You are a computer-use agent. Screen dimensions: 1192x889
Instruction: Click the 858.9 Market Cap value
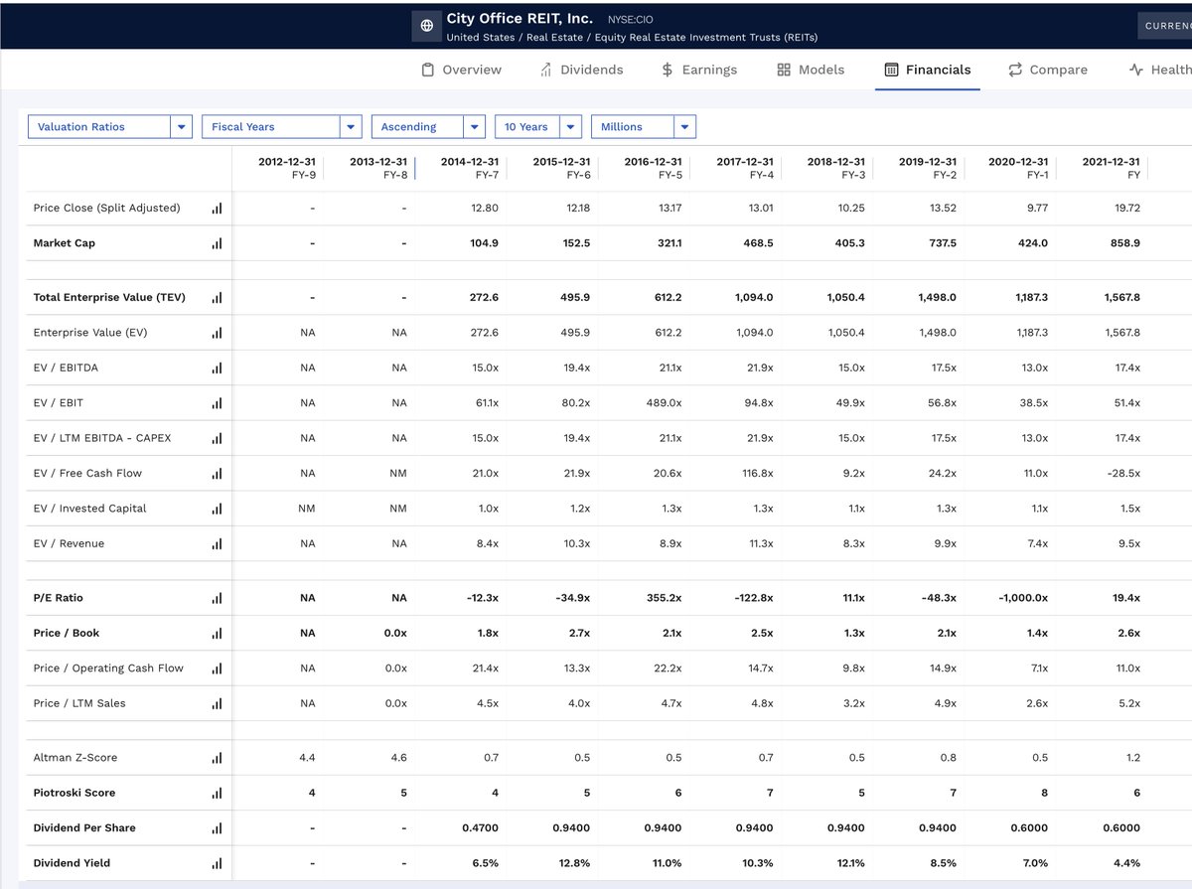[x=1125, y=243]
